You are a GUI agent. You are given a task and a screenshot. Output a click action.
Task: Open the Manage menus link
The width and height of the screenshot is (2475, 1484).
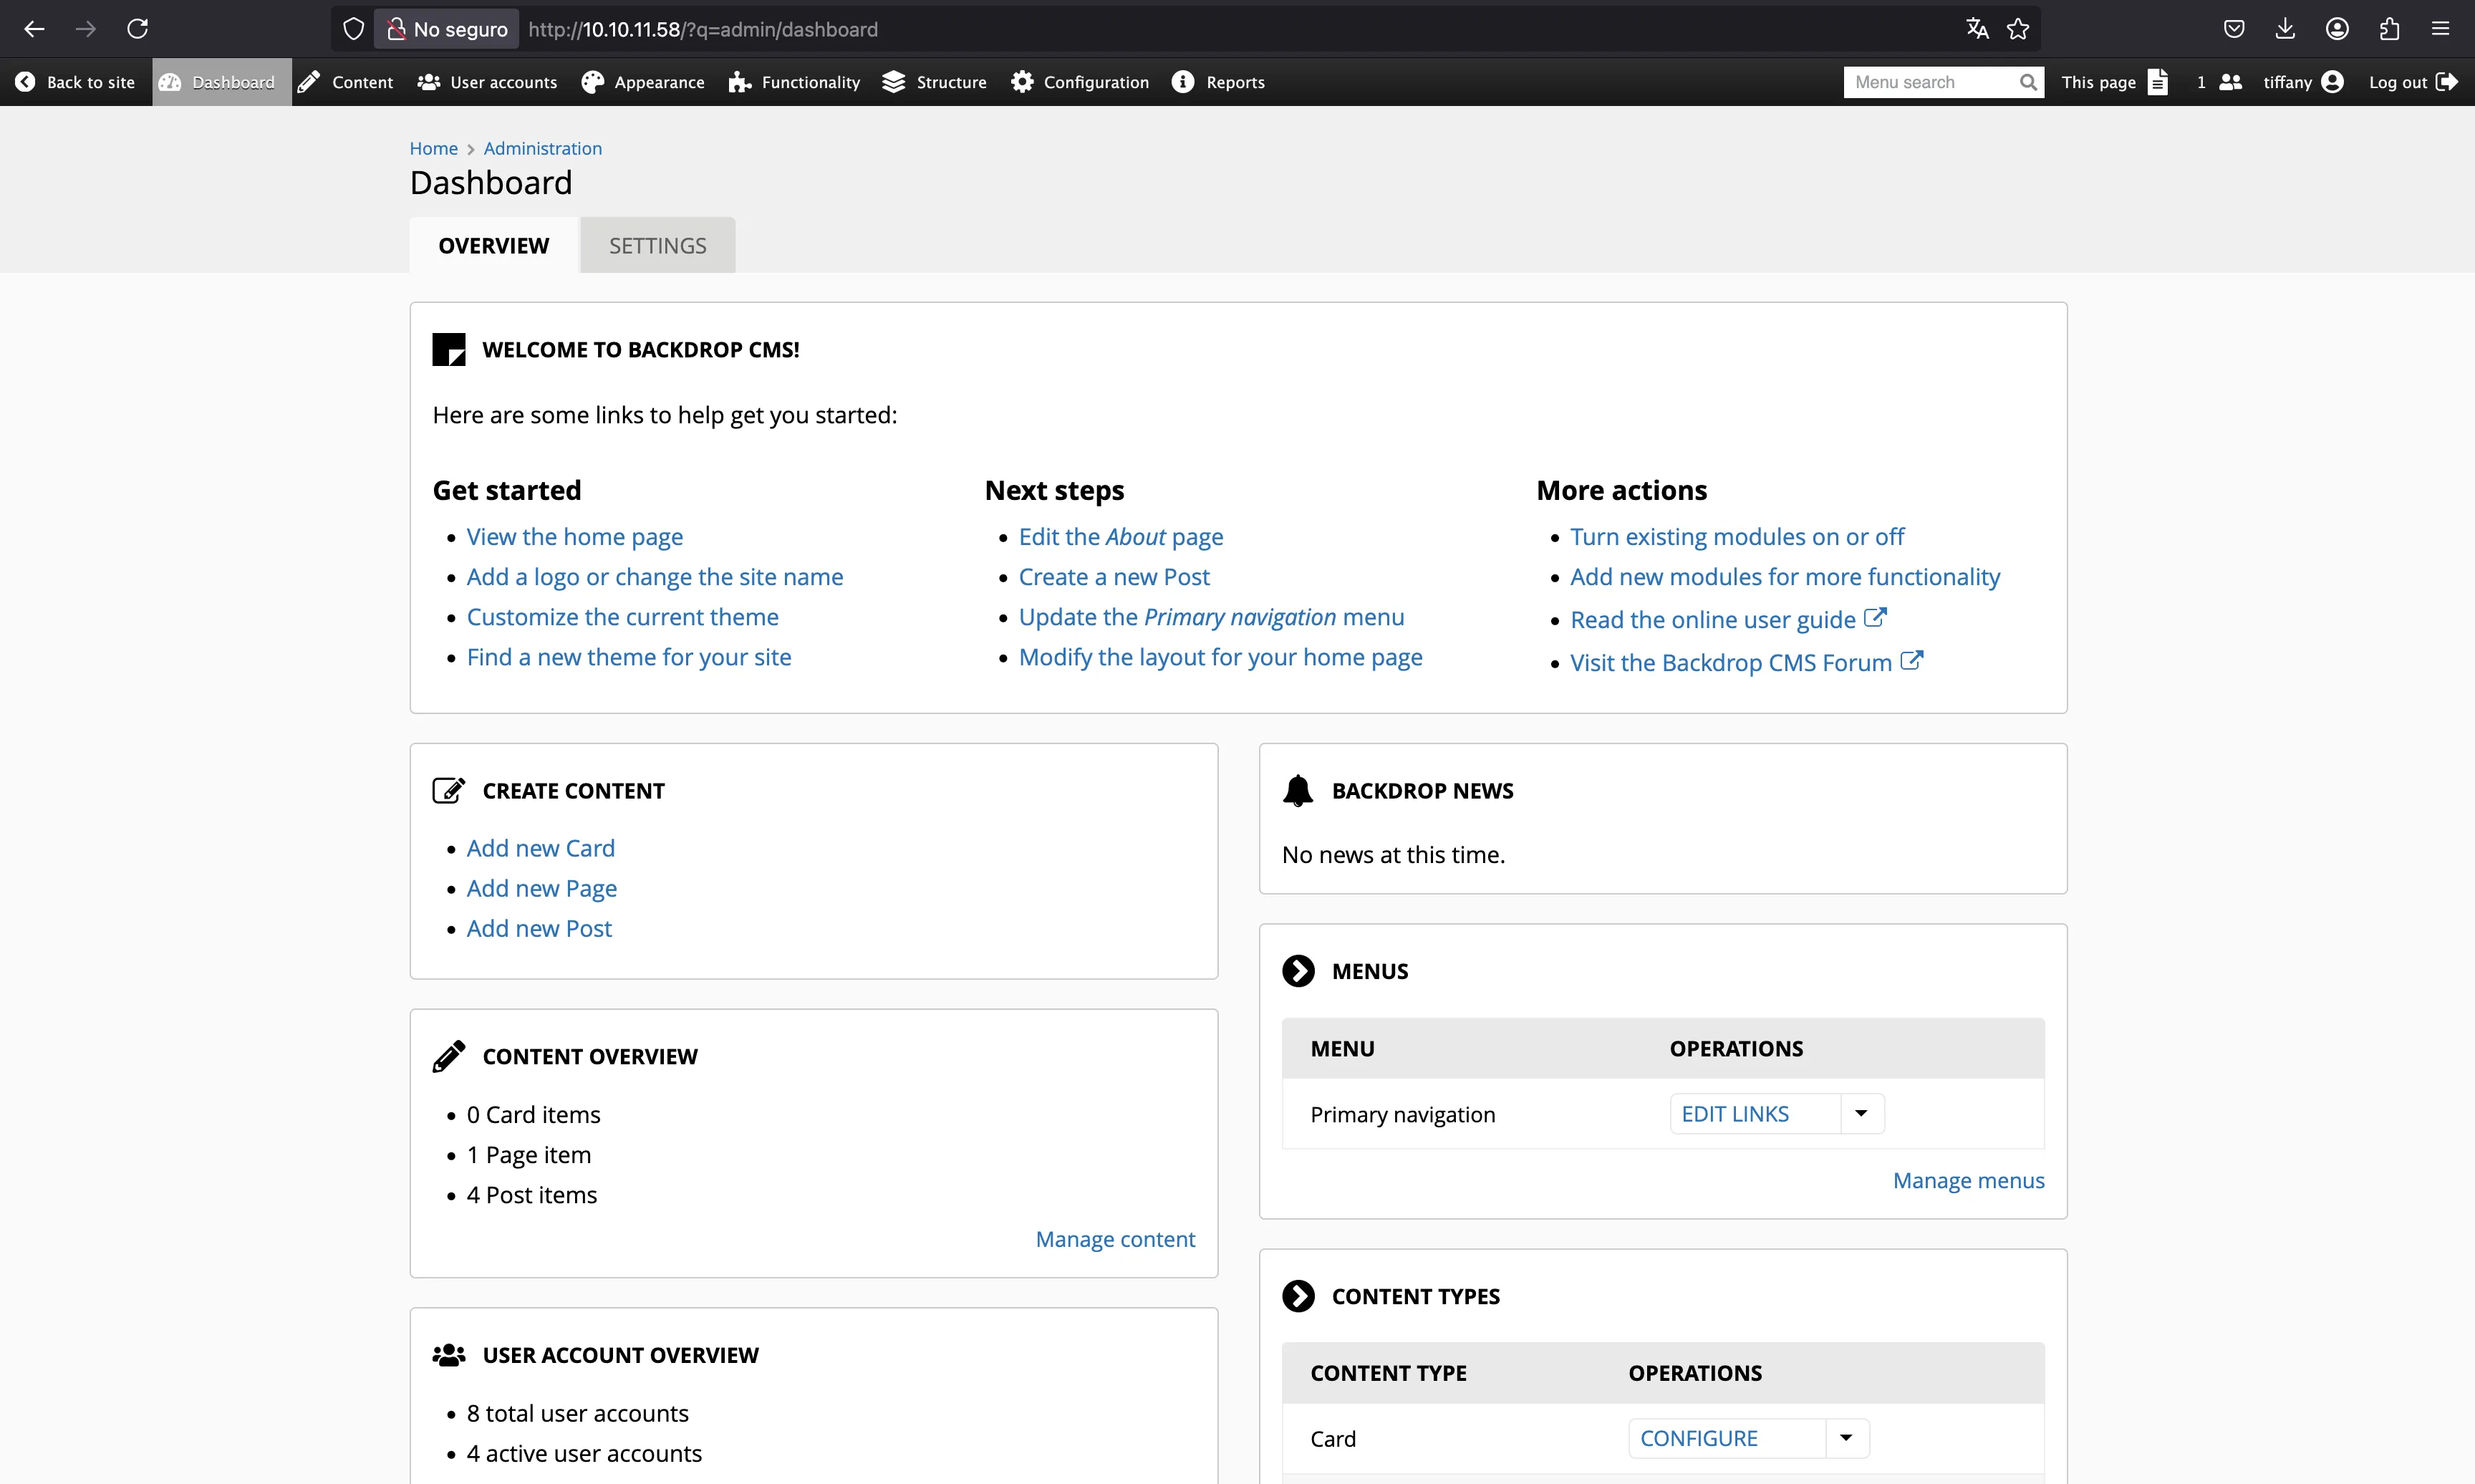click(1968, 1180)
